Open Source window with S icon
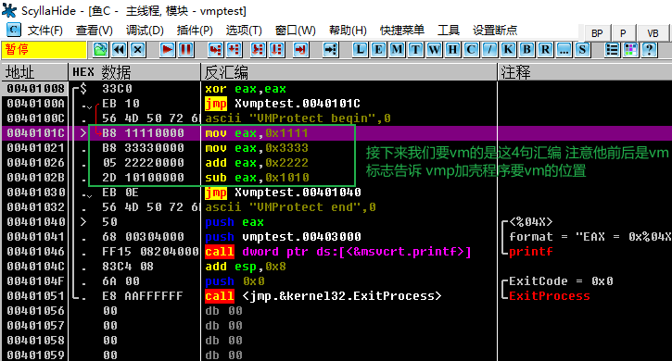 [x=582, y=50]
